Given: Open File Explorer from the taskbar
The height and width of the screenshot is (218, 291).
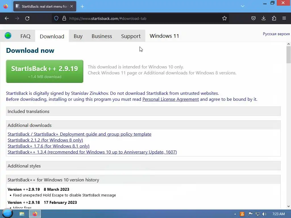Looking at the screenshot, I should click(x=22, y=214).
